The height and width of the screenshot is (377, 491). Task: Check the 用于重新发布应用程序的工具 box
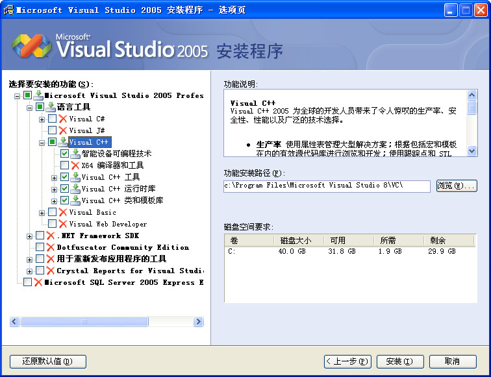pyautogui.click(x=40, y=258)
